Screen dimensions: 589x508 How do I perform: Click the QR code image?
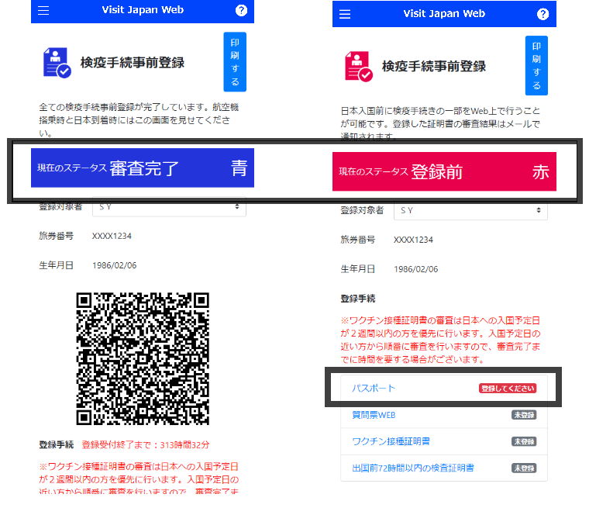click(x=143, y=358)
